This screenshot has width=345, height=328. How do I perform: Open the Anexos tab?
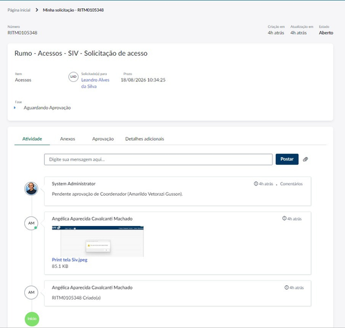coord(68,139)
